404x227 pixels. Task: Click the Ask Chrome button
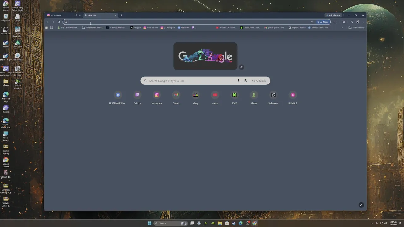pyautogui.click(x=333, y=15)
